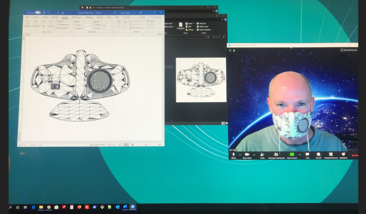366x214 pixels.
Task: Open the Undo history dropdown arrow in Word
Action: [51, 13]
